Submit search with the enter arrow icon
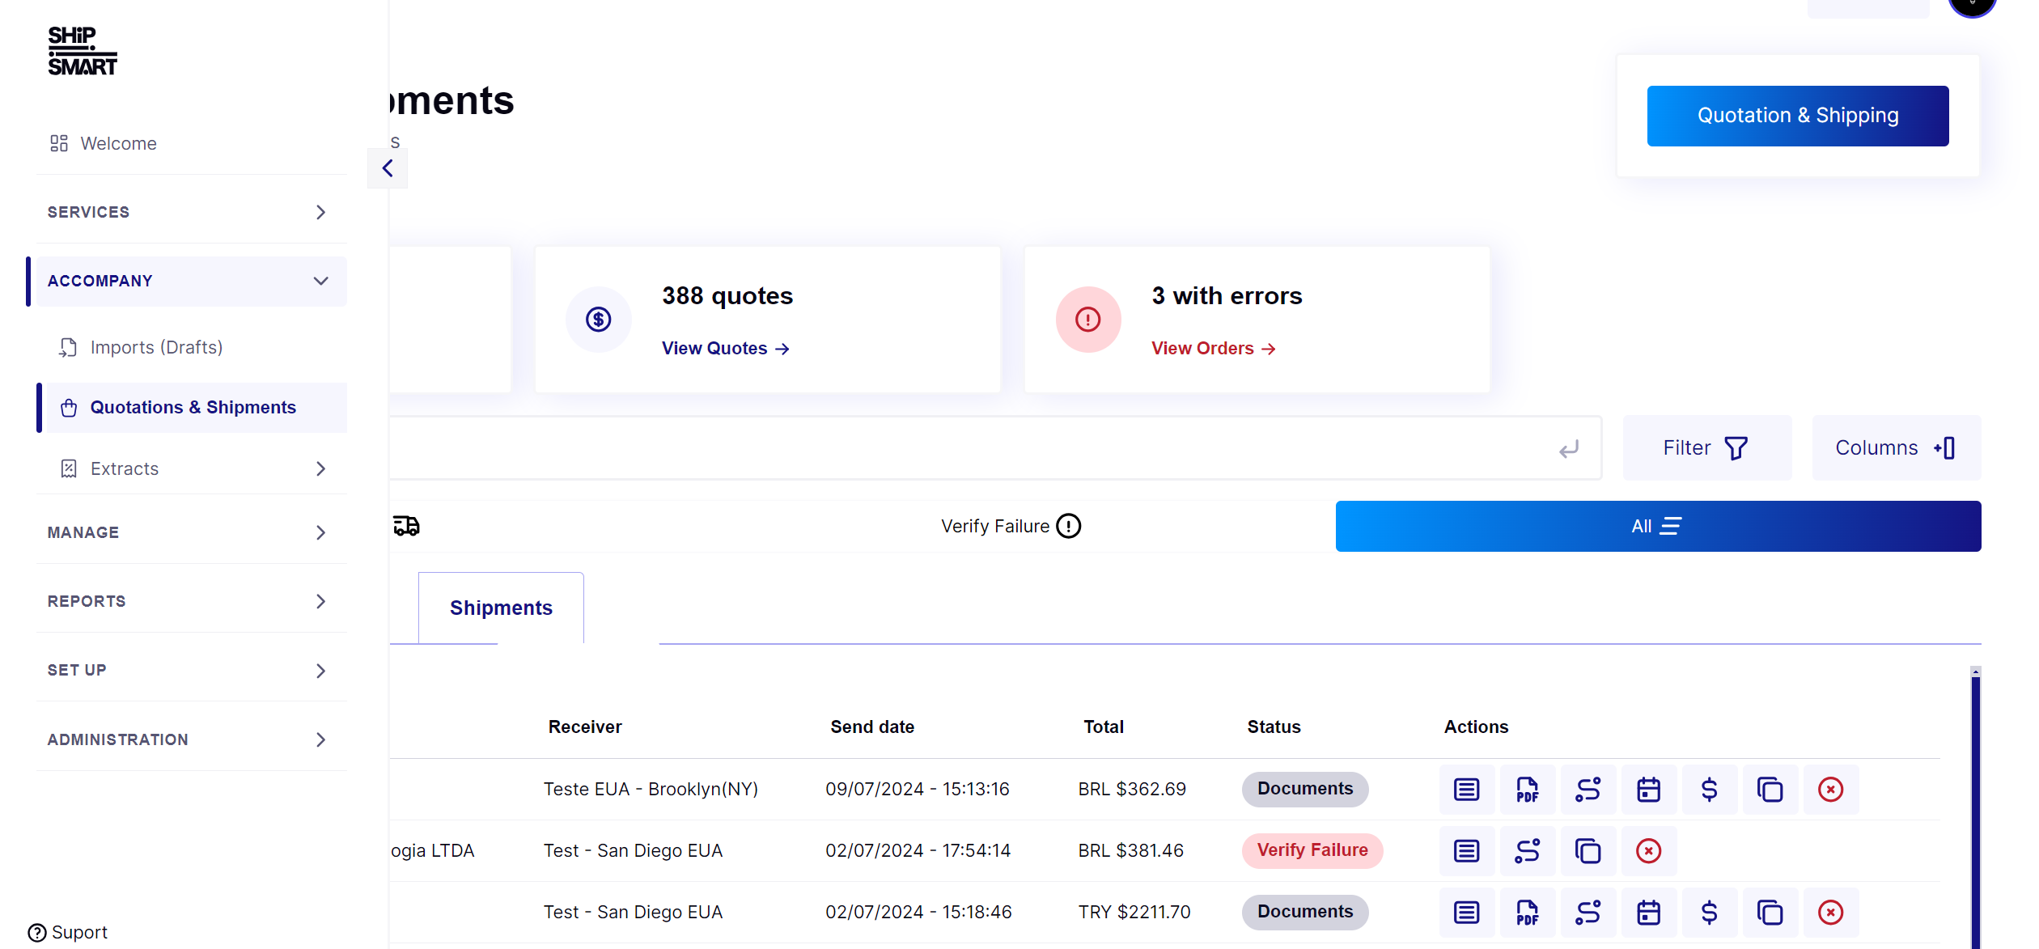The image size is (2039, 949). [1569, 449]
